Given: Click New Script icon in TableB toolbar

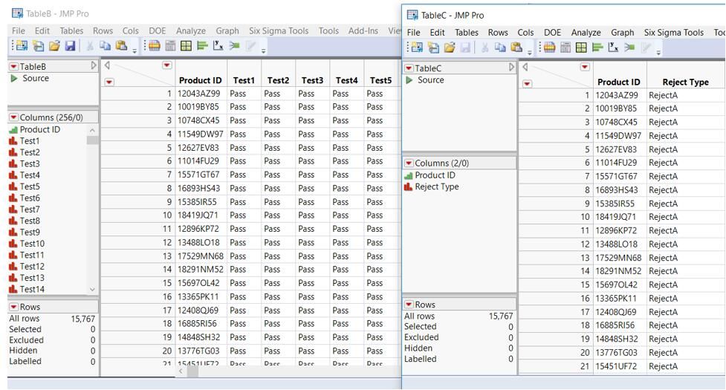Looking at the screenshot, I should coord(39,45).
